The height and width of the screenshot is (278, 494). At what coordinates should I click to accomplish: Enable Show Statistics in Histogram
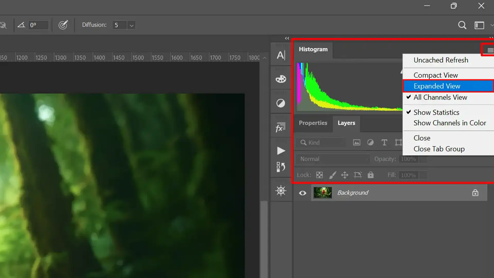(x=436, y=112)
